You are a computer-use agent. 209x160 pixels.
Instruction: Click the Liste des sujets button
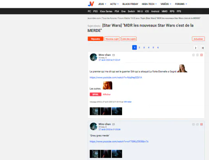129,39
